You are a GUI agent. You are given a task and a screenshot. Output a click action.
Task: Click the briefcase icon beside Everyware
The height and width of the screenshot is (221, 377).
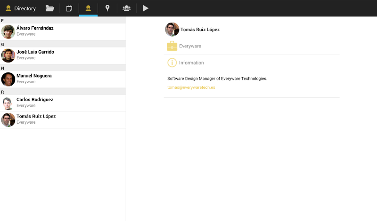tap(172, 46)
